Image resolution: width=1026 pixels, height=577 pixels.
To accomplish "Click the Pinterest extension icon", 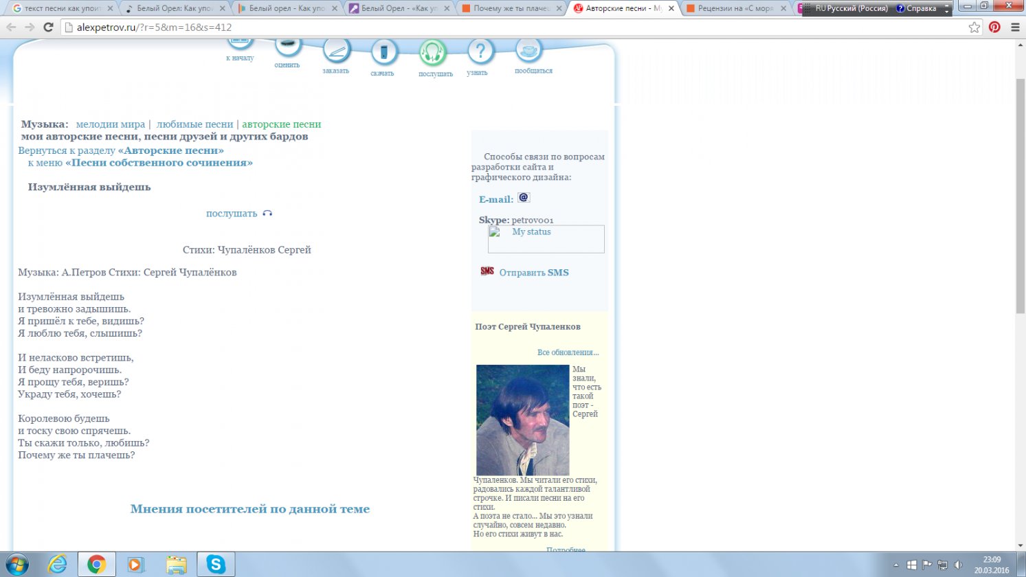I will coord(994,27).
